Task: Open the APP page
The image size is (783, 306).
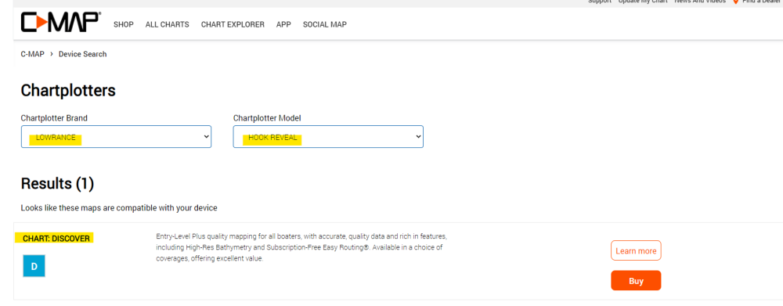Action: 283,24
